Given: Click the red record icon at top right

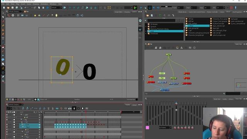Looking at the screenshot, I should coord(231,8).
